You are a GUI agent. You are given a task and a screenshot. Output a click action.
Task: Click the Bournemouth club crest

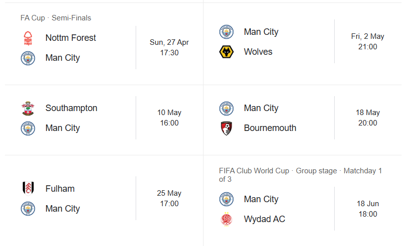(x=226, y=128)
